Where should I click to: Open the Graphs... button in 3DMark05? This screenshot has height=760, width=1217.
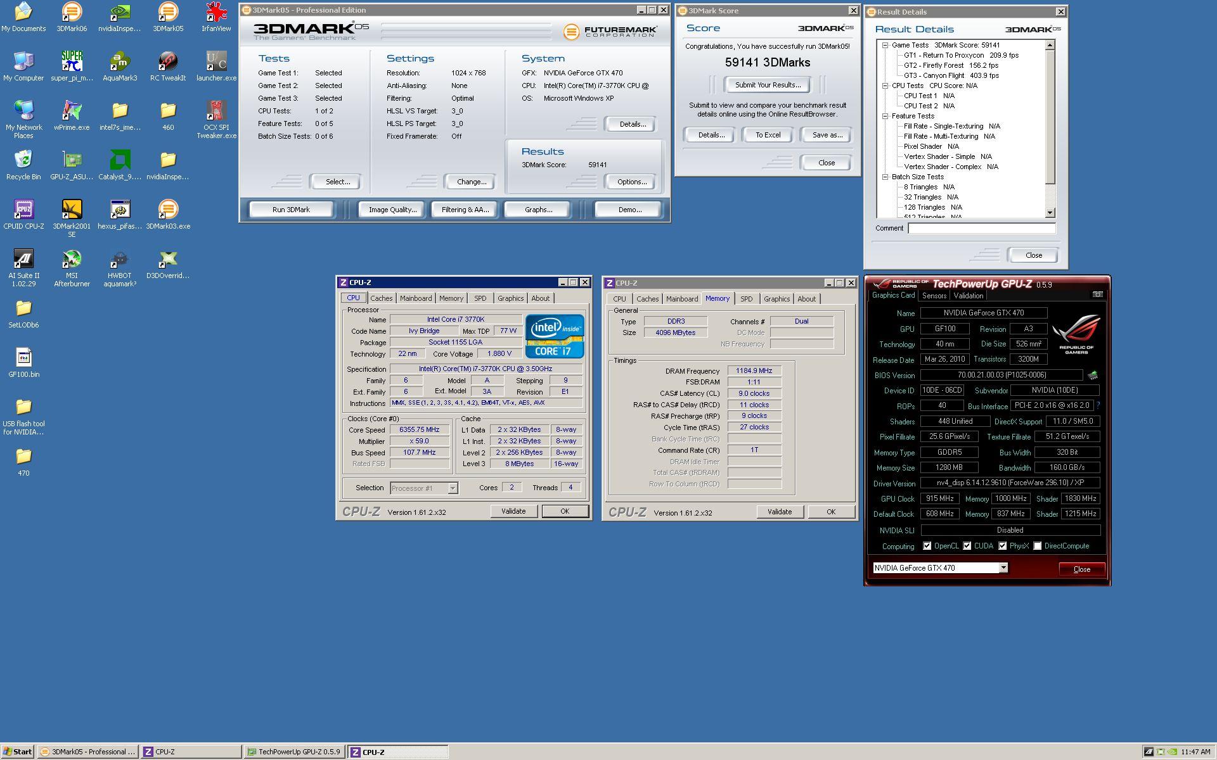(x=538, y=210)
